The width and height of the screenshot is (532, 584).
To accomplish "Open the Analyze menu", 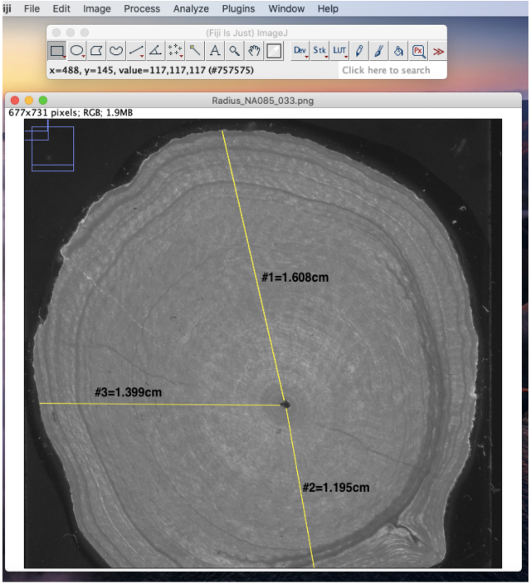I will pyautogui.click(x=191, y=9).
